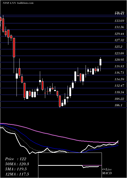Click the '5MA : 119.5' readout
This screenshot has height=178, width=127.
click(16, 169)
